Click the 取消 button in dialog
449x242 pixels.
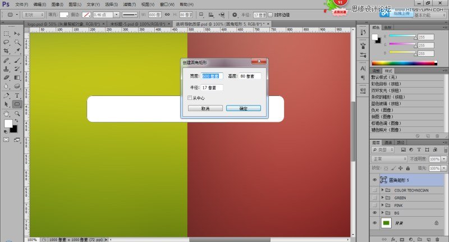(205, 108)
